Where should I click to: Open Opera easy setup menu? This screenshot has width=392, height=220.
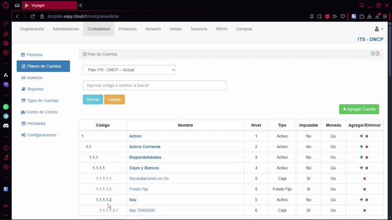(x=385, y=16)
